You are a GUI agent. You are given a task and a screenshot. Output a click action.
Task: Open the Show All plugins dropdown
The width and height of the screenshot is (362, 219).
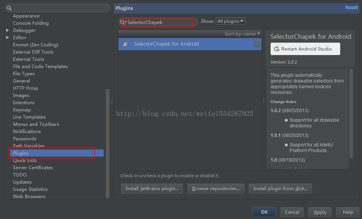point(231,21)
